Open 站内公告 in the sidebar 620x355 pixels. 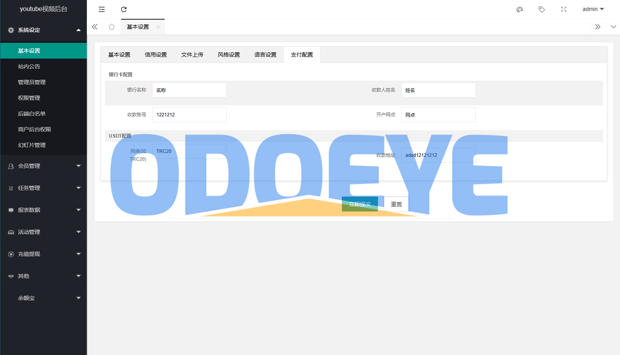(44, 66)
